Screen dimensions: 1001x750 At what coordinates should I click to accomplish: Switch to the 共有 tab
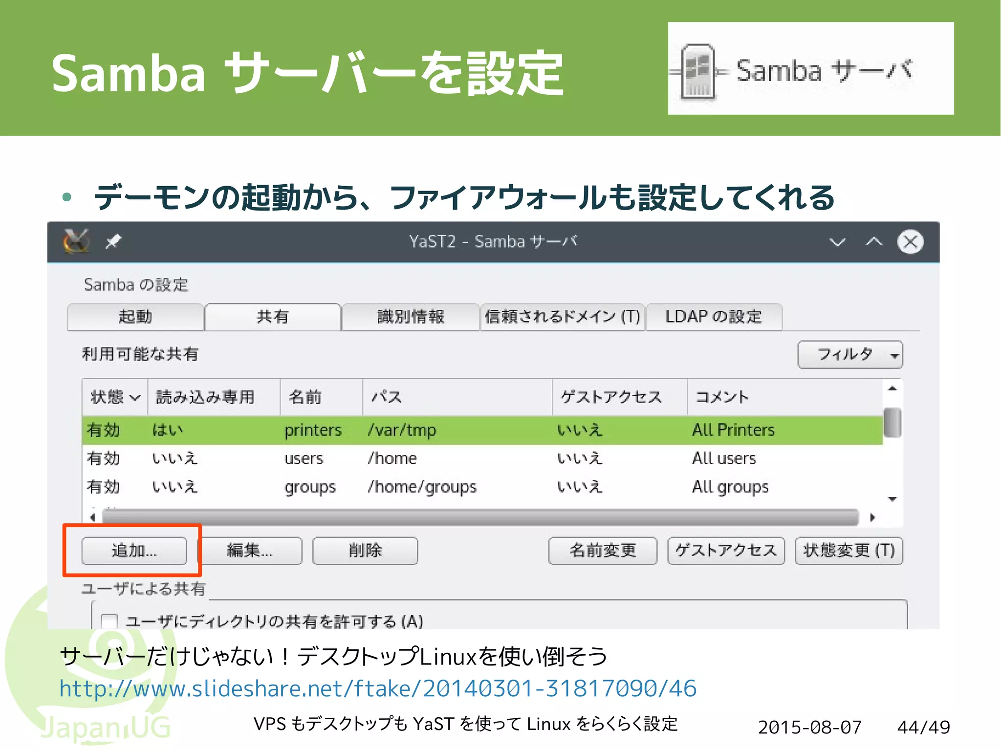coord(273,317)
